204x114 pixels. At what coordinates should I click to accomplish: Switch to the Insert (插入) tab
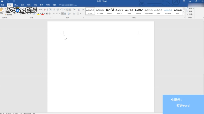[16, 5]
